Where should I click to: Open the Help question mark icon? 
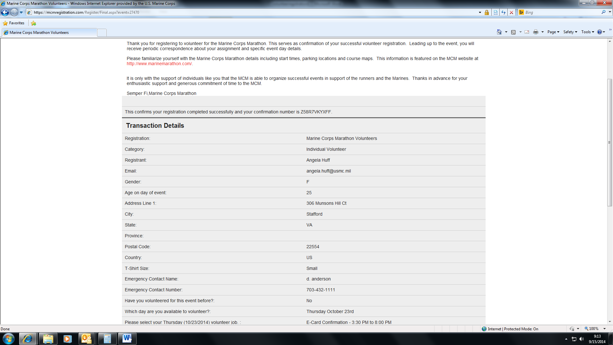(x=599, y=32)
